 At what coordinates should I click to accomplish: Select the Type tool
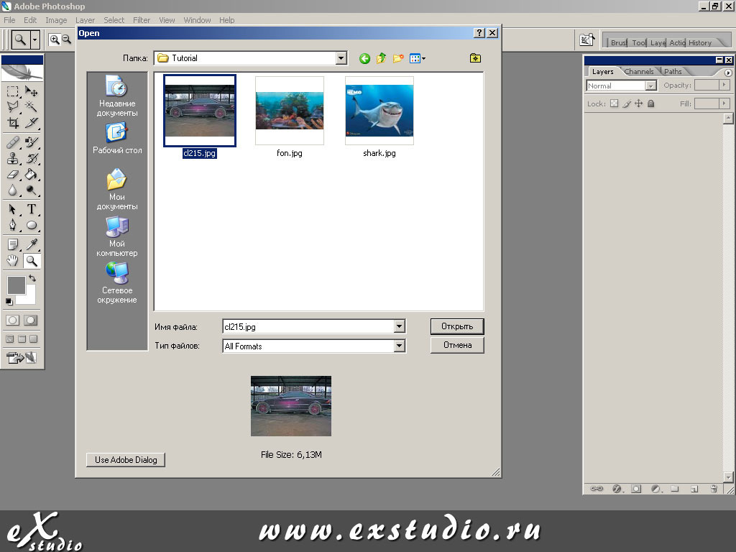click(x=32, y=209)
